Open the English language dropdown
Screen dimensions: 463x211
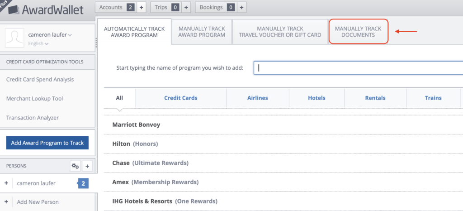[x=38, y=44]
